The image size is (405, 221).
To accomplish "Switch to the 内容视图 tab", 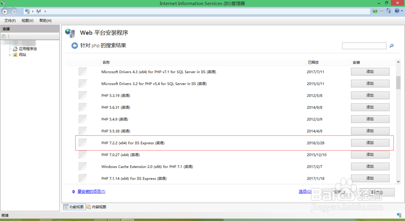I will click(x=96, y=207).
